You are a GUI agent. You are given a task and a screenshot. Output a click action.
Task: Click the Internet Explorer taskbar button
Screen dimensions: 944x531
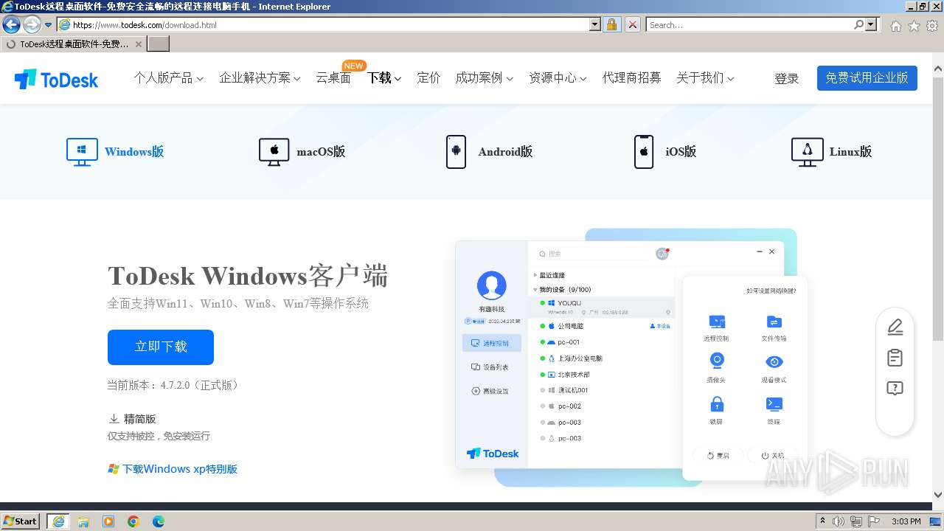pyautogui.click(x=58, y=521)
